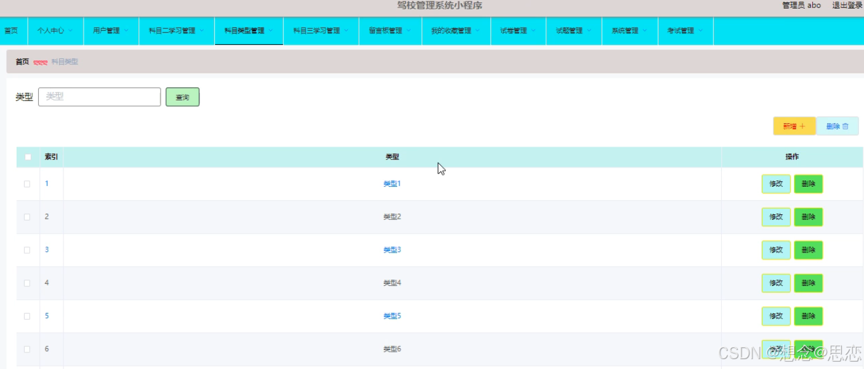Click index number 2 in the 索引 column
This screenshot has width=864, height=369.
tap(47, 217)
